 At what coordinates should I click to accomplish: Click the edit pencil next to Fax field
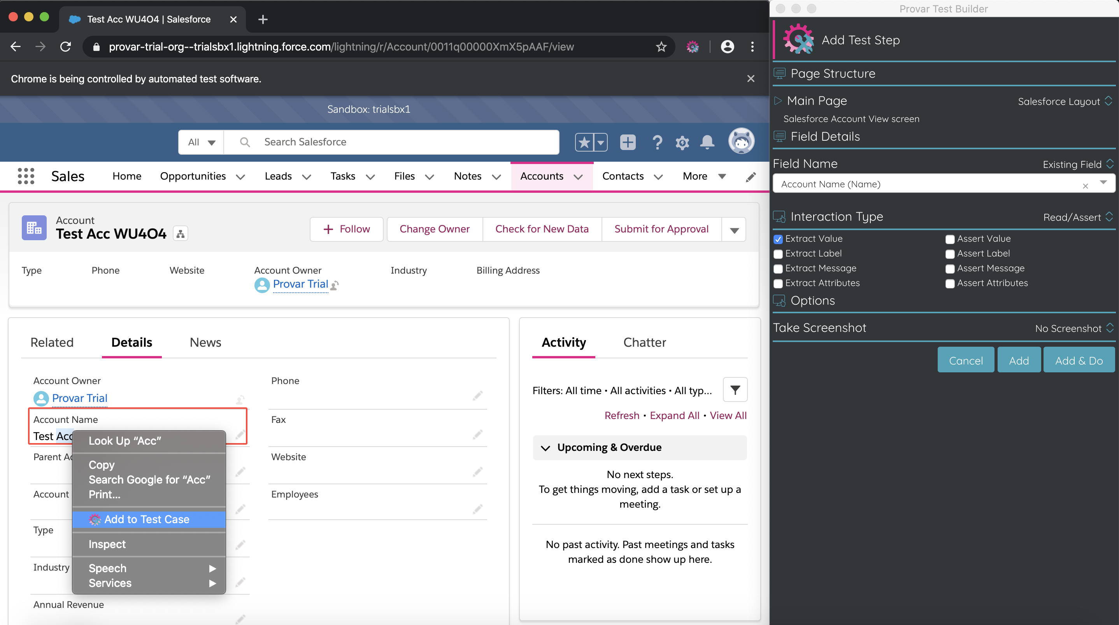(477, 434)
